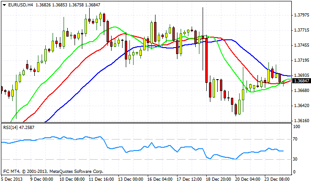
Task: Click the MetaQuotes Software Corp. copyright text
Action: [x=54, y=171]
